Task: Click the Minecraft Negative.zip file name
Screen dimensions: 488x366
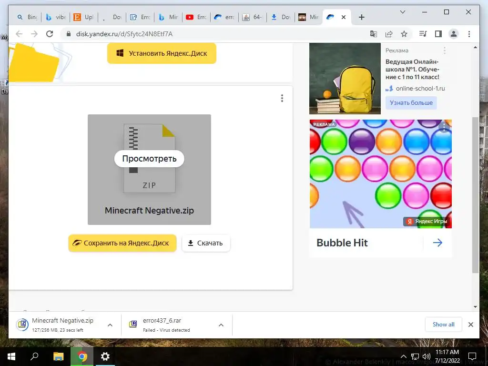Action: [x=149, y=210]
